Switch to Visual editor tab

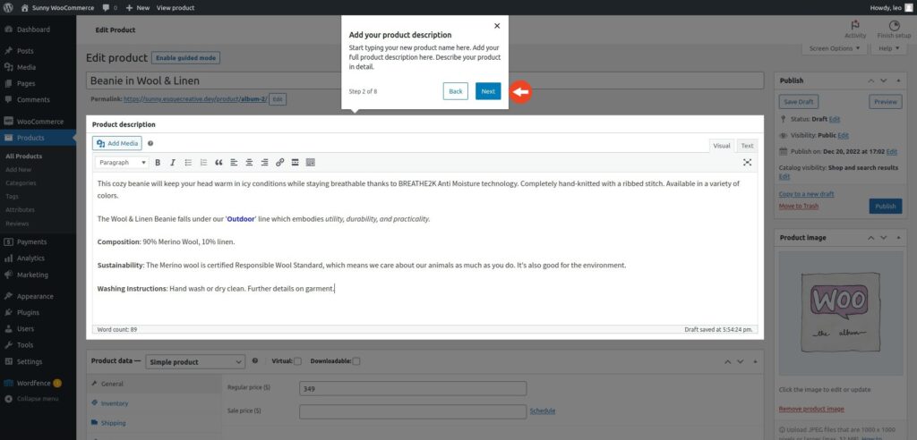(722, 146)
